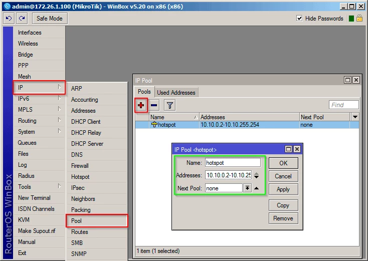Viewport: 368px width, 261px height.
Task: Click Exit in the main menu
Action: point(39,253)
